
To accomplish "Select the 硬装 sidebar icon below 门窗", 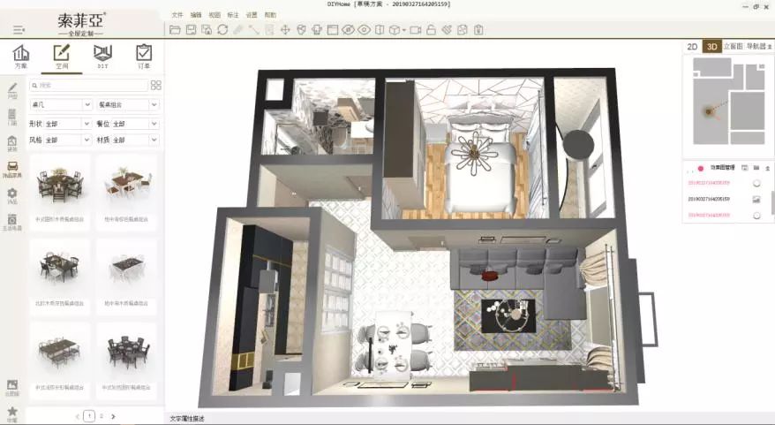I will tap(12, 144).
